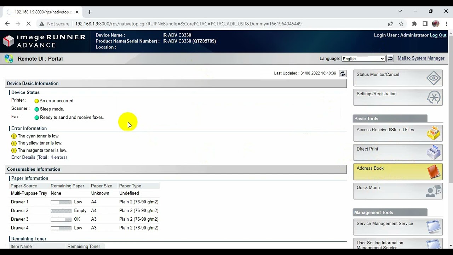Open the Quick Menu

click(x=398, y=191)
